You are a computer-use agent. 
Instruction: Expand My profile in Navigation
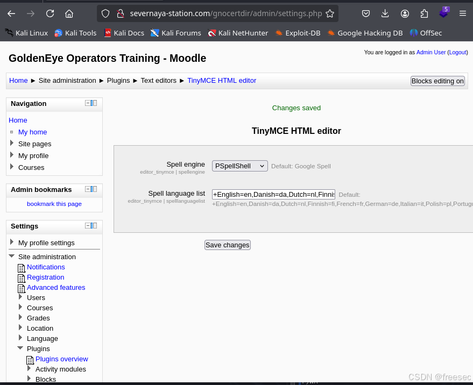tap(12, 155)
